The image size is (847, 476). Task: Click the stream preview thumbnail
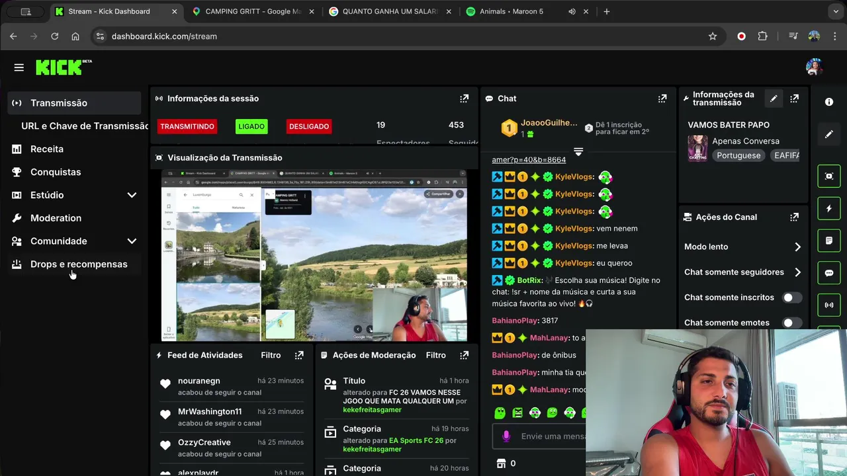pos(314,256)
